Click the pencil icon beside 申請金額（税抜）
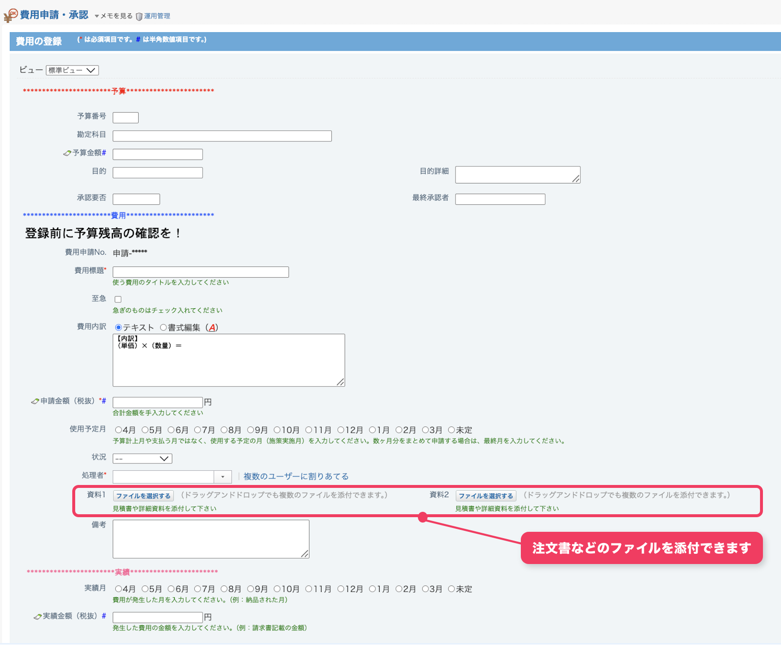Image resolution: width=781 pixels, height=645 pixels. pos(35,401)
